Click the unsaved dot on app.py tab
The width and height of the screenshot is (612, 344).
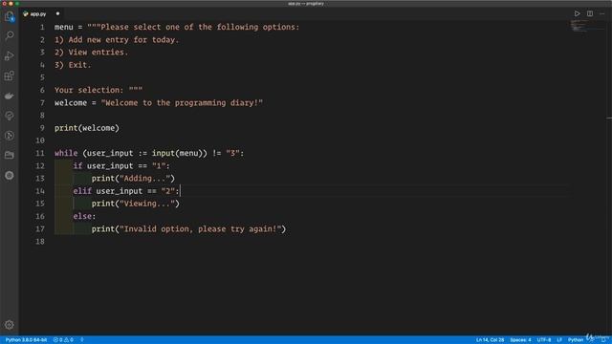57,13
